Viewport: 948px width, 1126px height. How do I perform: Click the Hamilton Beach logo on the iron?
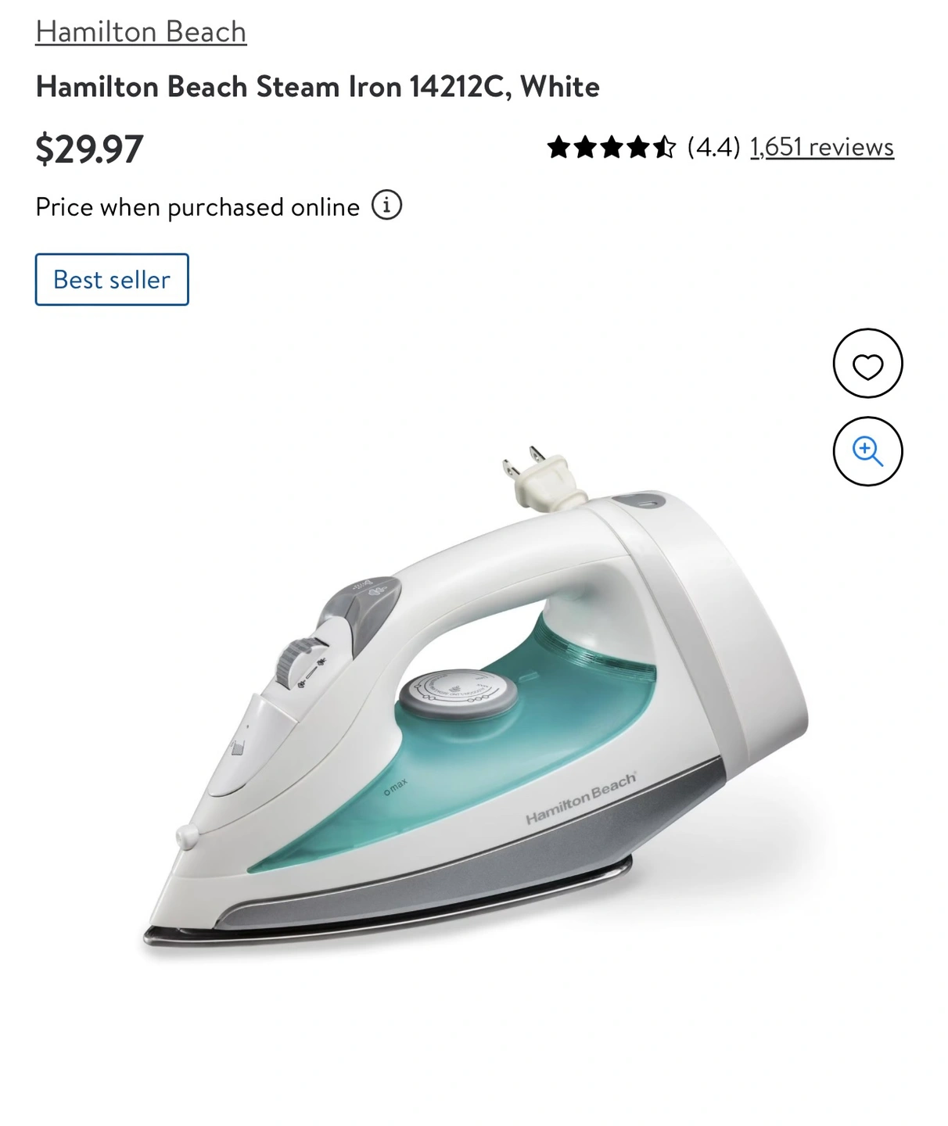pyautogui.click(x=580, y=798)
